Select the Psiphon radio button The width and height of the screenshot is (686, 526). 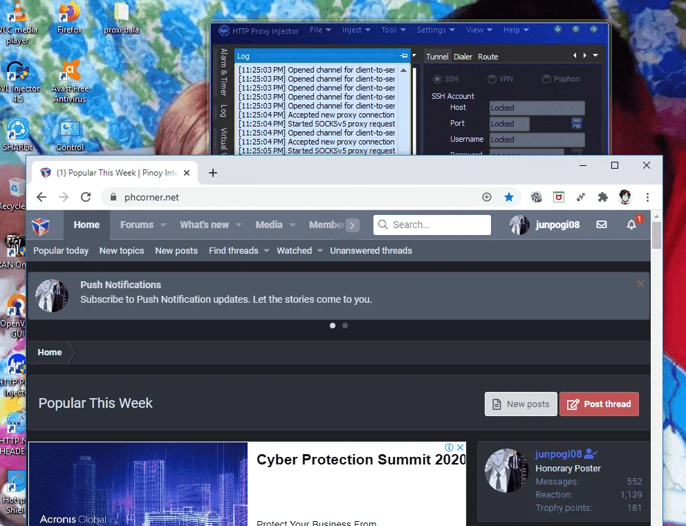coord(546,79)
